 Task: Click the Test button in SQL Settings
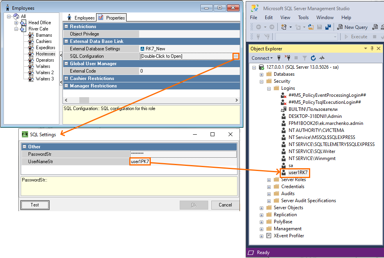(x=35, y=205)
